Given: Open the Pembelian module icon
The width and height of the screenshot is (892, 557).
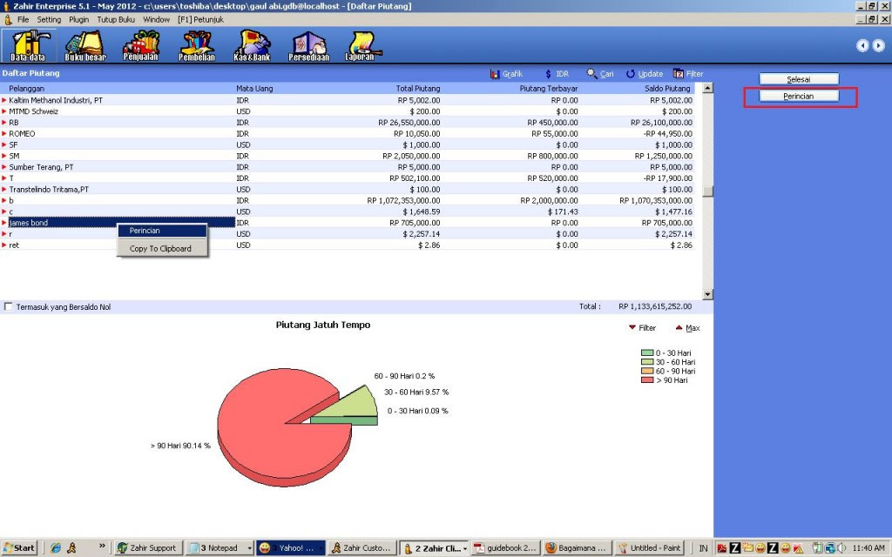Looking at the screenshot, I should pos(197,45).
